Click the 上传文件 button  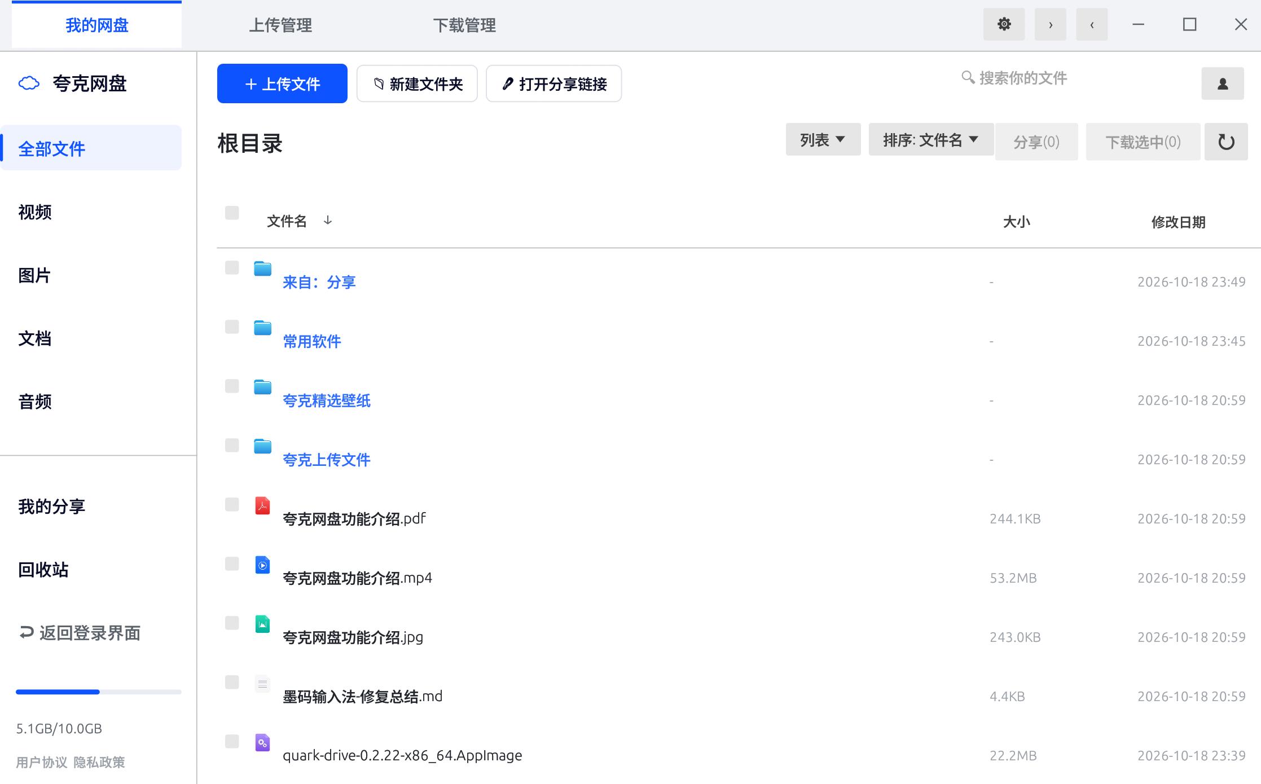(282, 83)
